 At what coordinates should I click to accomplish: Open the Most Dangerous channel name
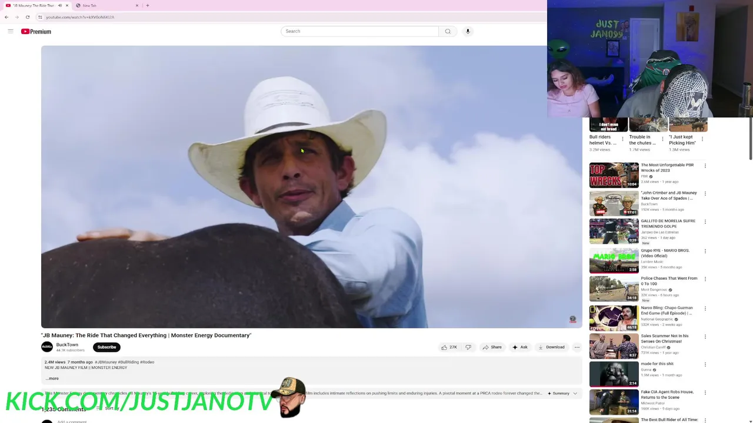coord(654,290)
